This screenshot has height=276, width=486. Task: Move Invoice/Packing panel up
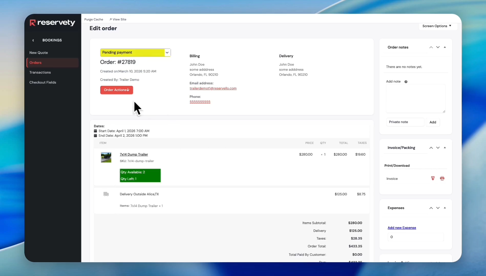431,148
